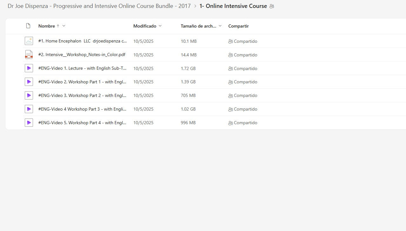Open the ENG-Video 1 Lecture file name
406x231 pixels.
[82, 68]
